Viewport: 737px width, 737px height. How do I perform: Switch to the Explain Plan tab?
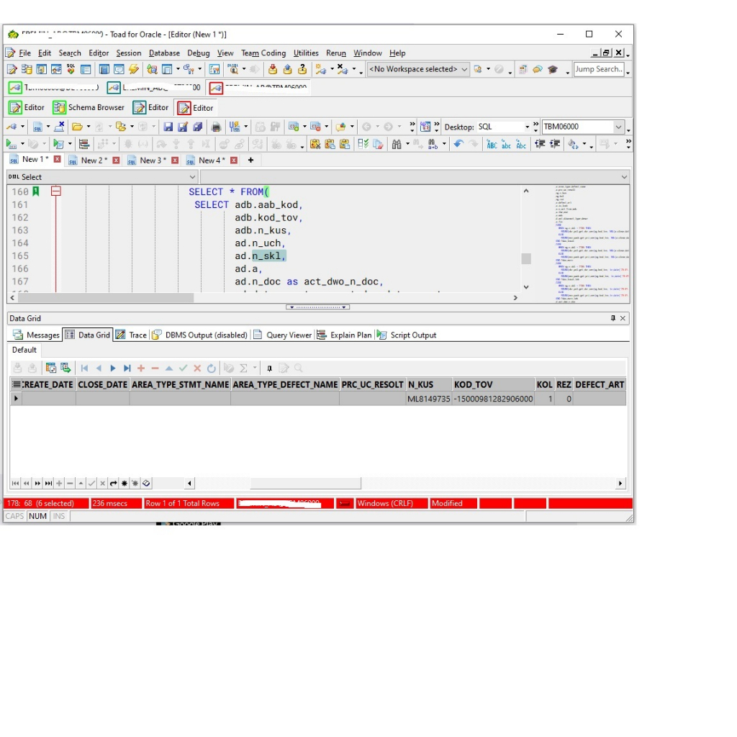coord(345,335)
